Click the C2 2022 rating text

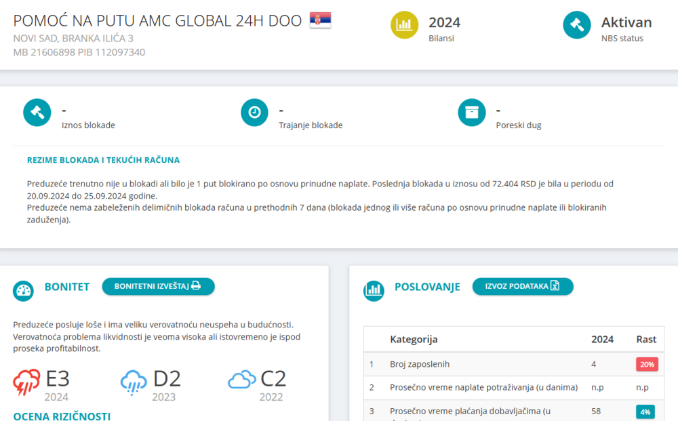(273, 385)
